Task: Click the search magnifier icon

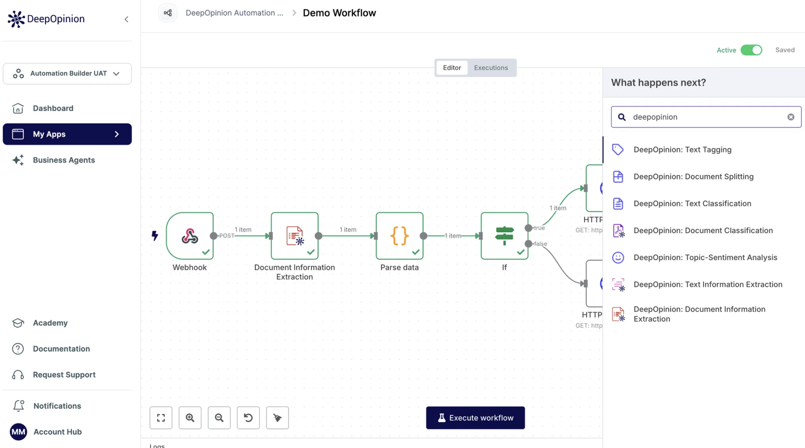Action: point(622,117)
